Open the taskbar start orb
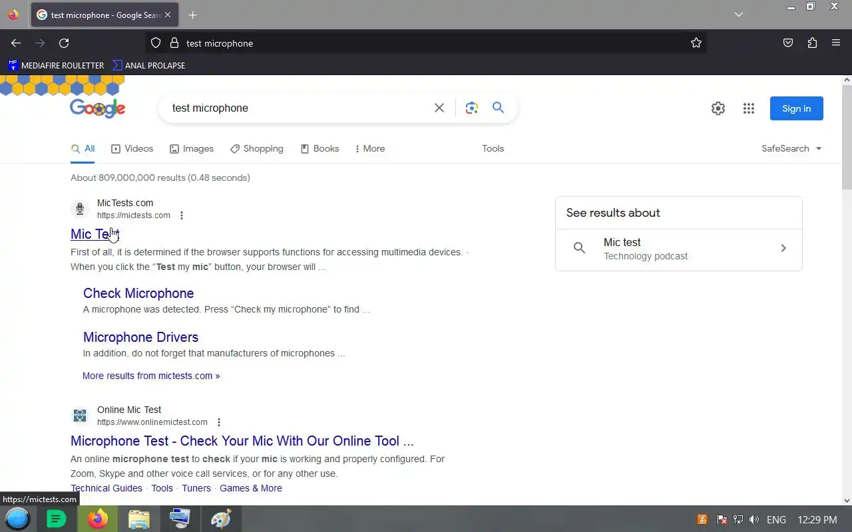This screenshot has width=852, height=532. click(18, 519)
